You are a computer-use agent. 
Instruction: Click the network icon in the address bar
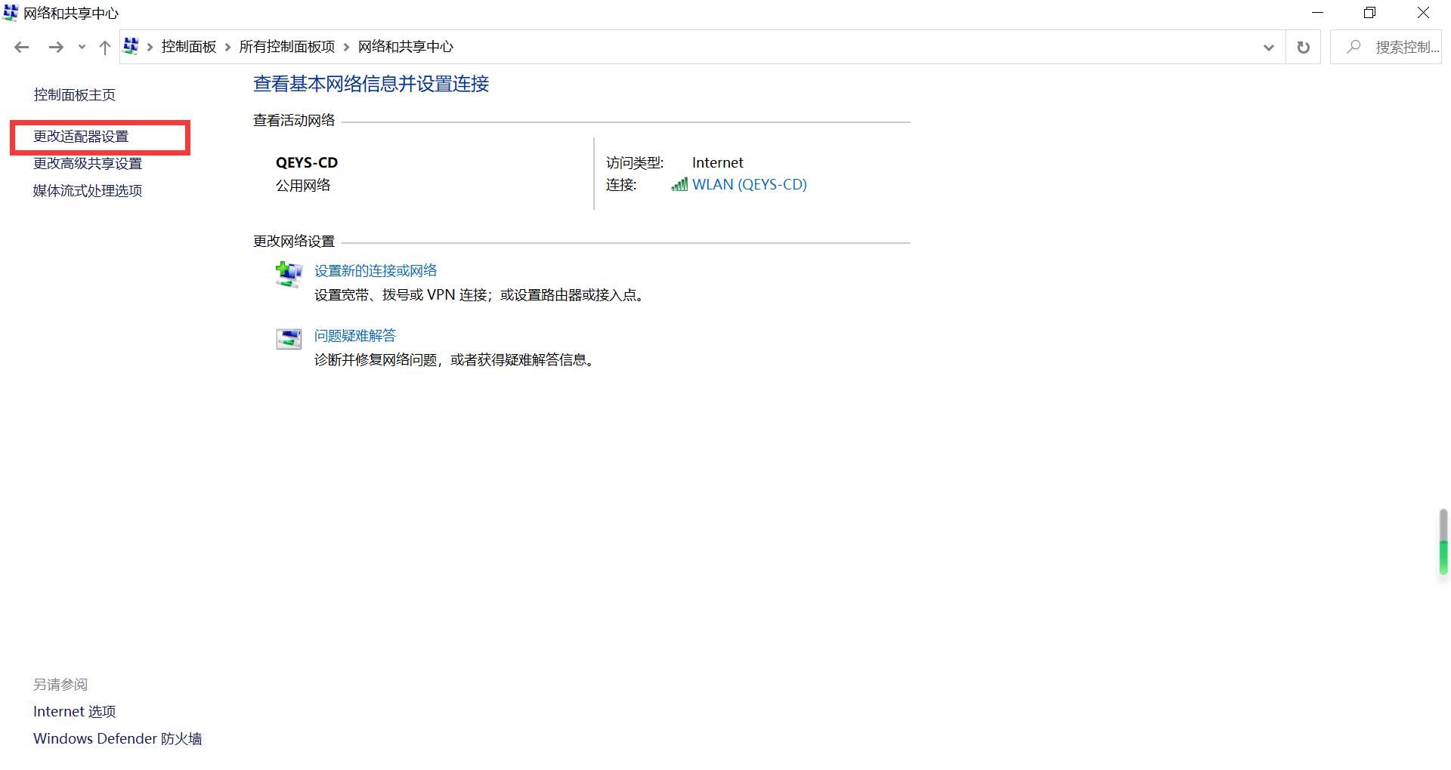tap(130, 46)
